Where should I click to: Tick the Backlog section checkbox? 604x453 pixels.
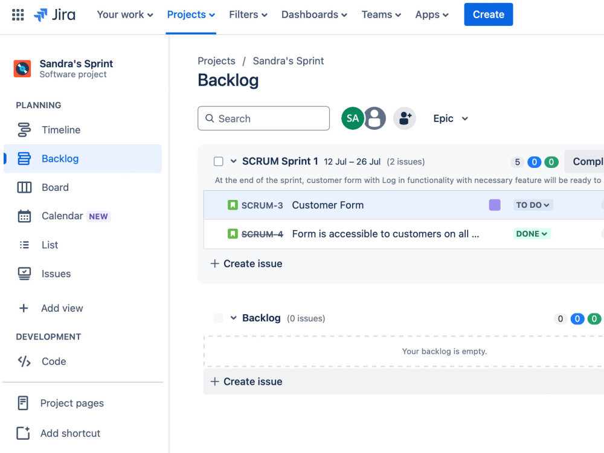(x=219, y=318)
